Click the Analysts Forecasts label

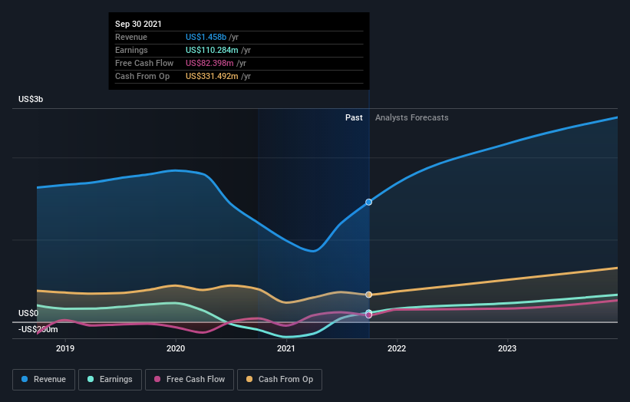[412, 117]
